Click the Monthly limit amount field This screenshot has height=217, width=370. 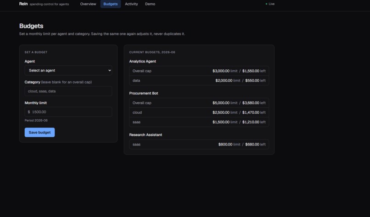68,112
